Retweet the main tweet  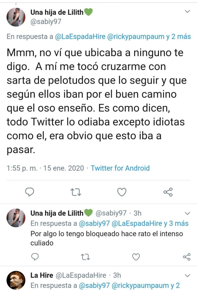76,192
